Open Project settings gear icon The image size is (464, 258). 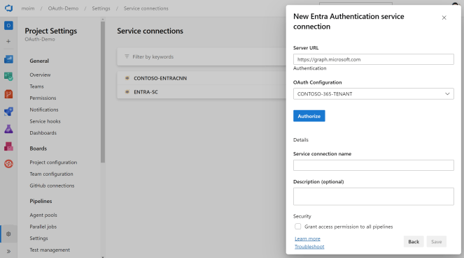(x=8, y=234)
